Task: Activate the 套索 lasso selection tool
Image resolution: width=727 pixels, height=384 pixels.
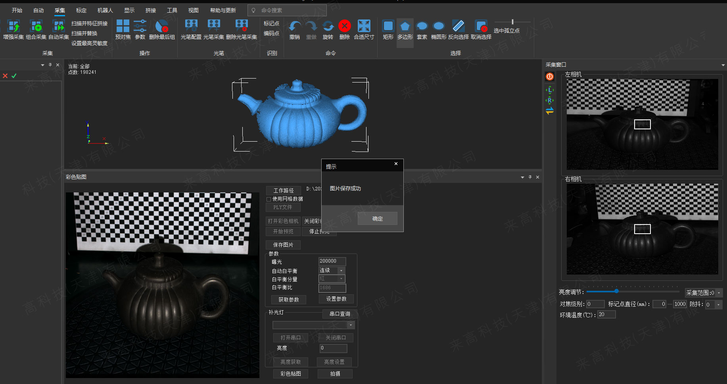Action: [x=422, y=26]
